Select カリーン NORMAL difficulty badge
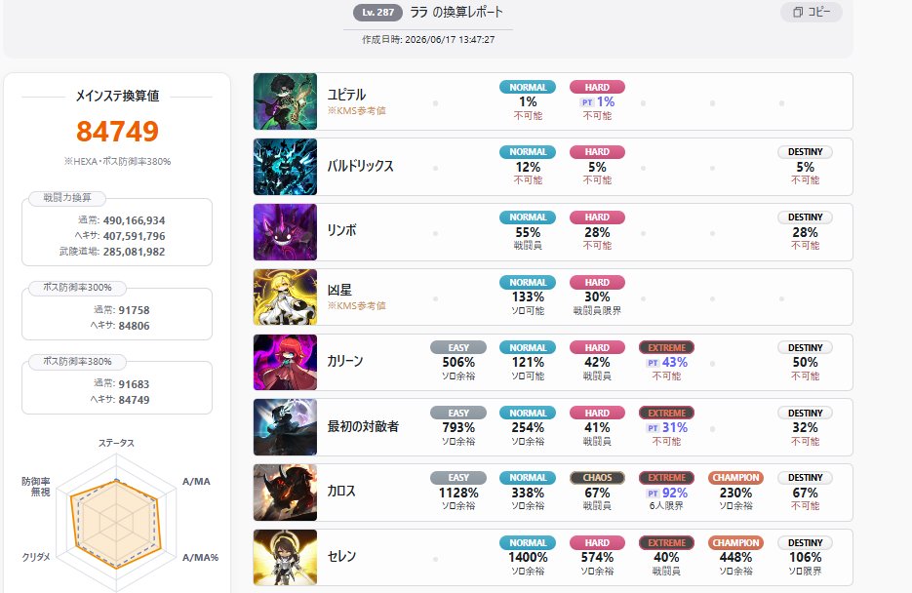 coord(528,347)
